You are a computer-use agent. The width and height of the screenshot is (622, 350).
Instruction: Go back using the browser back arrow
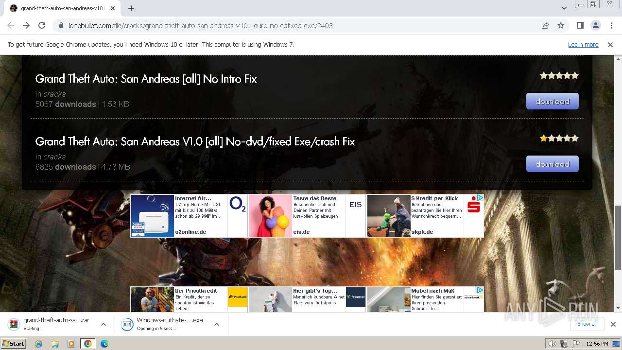click(x=11, y=25)
